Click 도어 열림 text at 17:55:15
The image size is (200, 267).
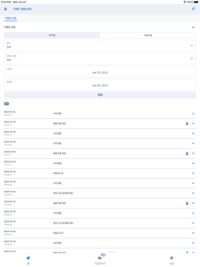click(x=57, y=133)
